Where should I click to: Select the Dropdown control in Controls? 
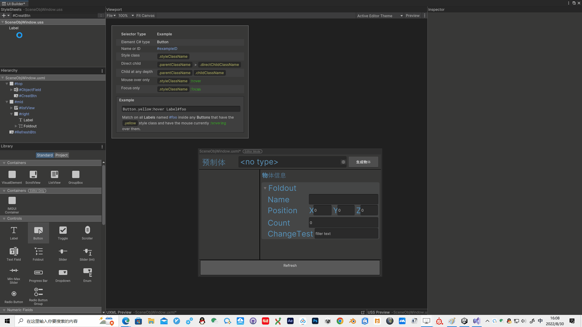[63, 275]
